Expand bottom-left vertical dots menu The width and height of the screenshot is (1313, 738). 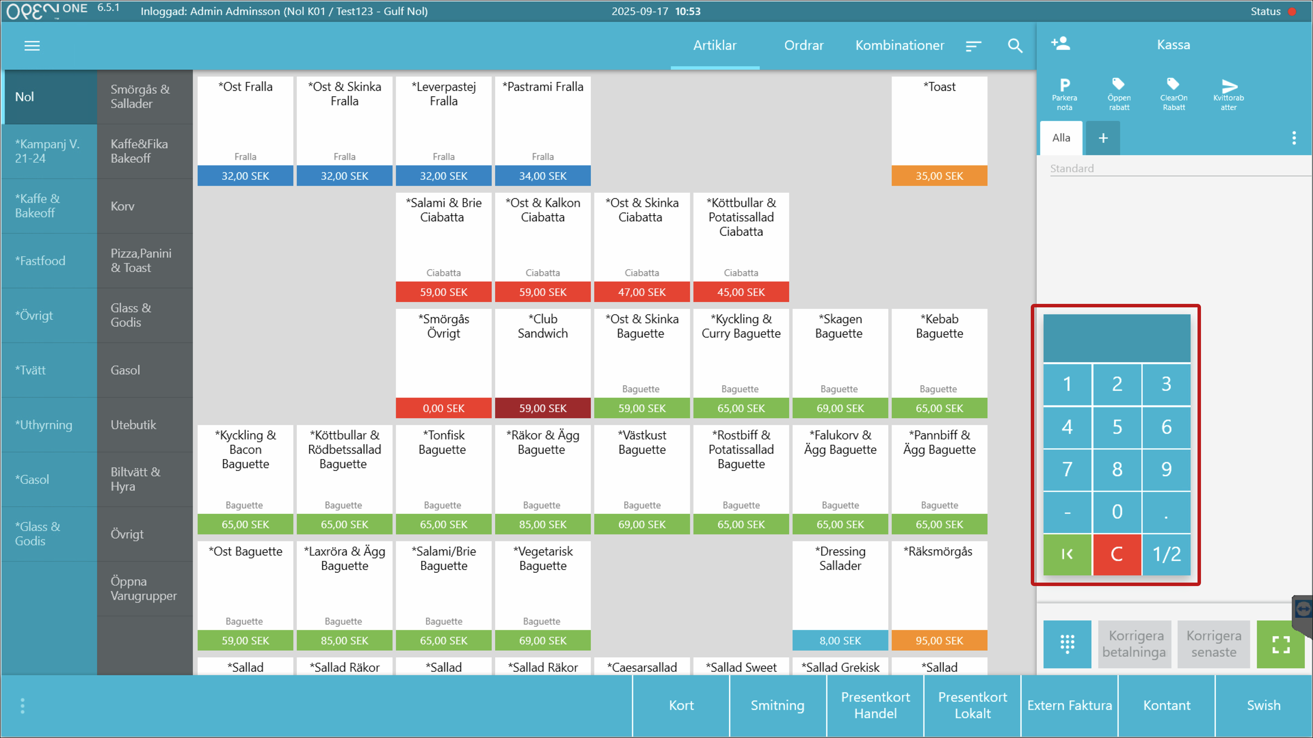click(x=23, y=706)
